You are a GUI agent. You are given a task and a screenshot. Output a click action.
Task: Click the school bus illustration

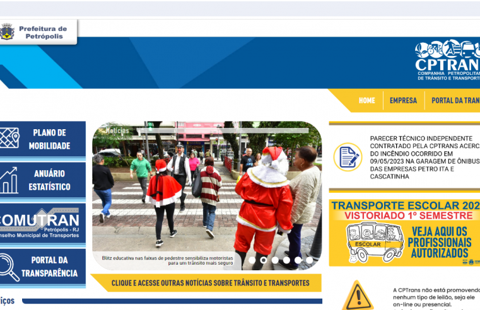tap(375, 242)
